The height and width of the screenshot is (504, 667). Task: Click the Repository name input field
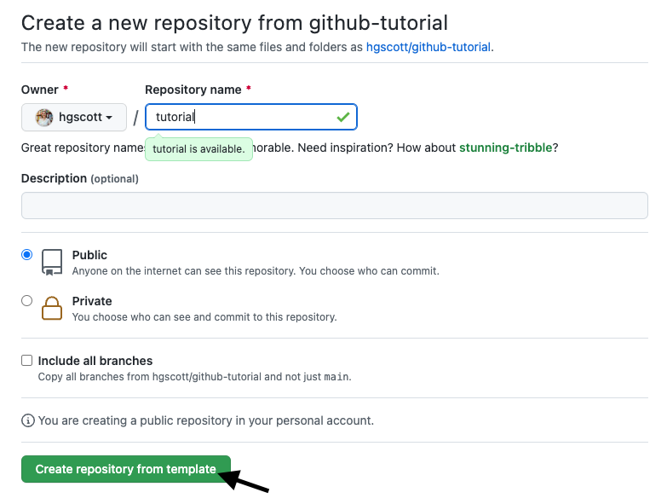pyautogui.click(x=251, y=117)
